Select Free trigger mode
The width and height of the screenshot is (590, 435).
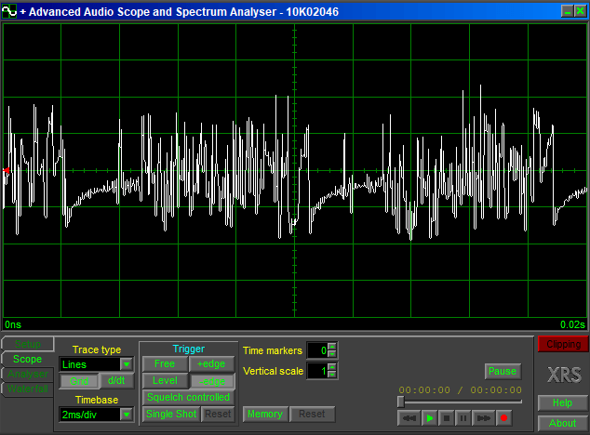pyautogui.click(x=165, y=364)
